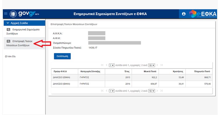Image resolution: width=222 pixels, height=115 pixels.
Task: Go to first page in top paginator
Action: tap(102, 65)
